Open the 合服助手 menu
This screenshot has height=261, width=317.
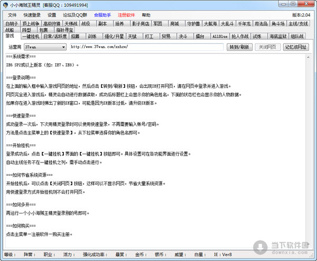tap(102, 15)
